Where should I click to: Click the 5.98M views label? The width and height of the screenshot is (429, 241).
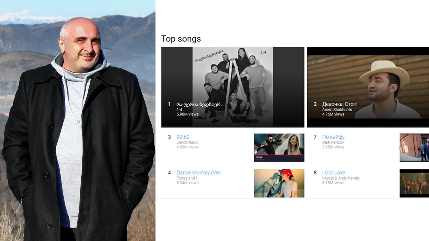(188, 114)
